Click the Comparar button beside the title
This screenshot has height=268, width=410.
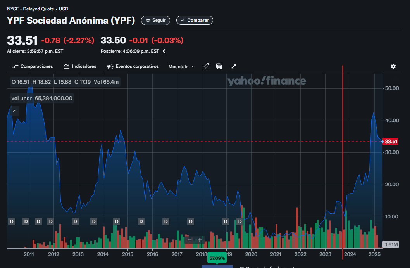[x=195, y=20]
